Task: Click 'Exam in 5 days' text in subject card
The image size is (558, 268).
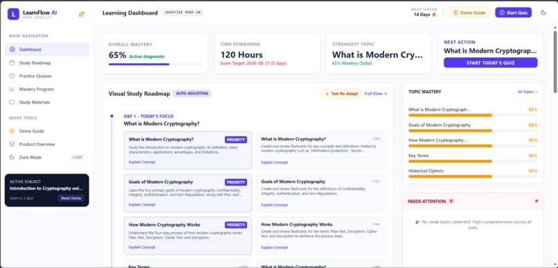Action: (x=21, y=198)
